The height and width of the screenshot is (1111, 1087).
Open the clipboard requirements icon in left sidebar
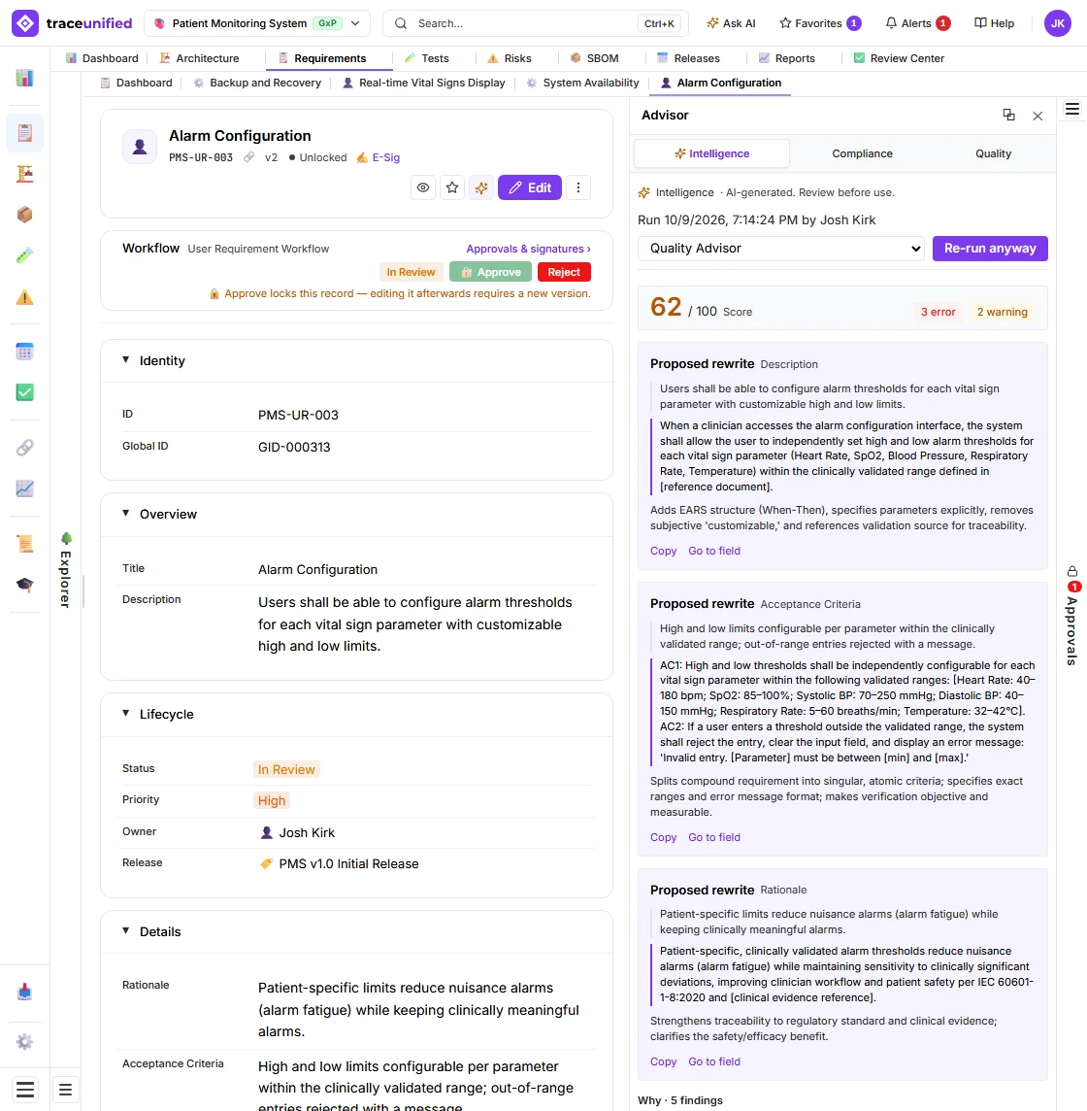pyautogui.click(x=25, y=132)
